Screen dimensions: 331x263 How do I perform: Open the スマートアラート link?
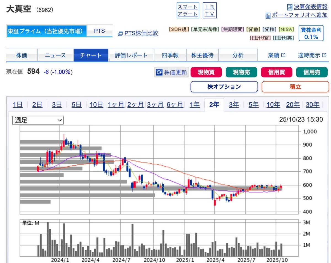coord(188,10)
